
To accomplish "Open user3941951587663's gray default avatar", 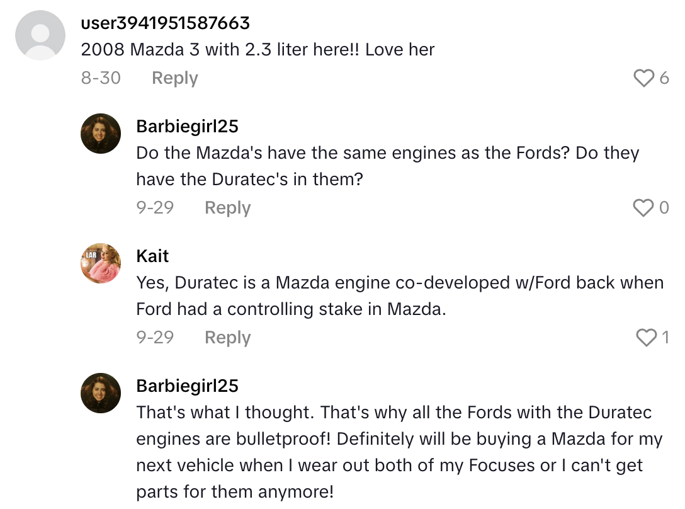I will [40, 35].
